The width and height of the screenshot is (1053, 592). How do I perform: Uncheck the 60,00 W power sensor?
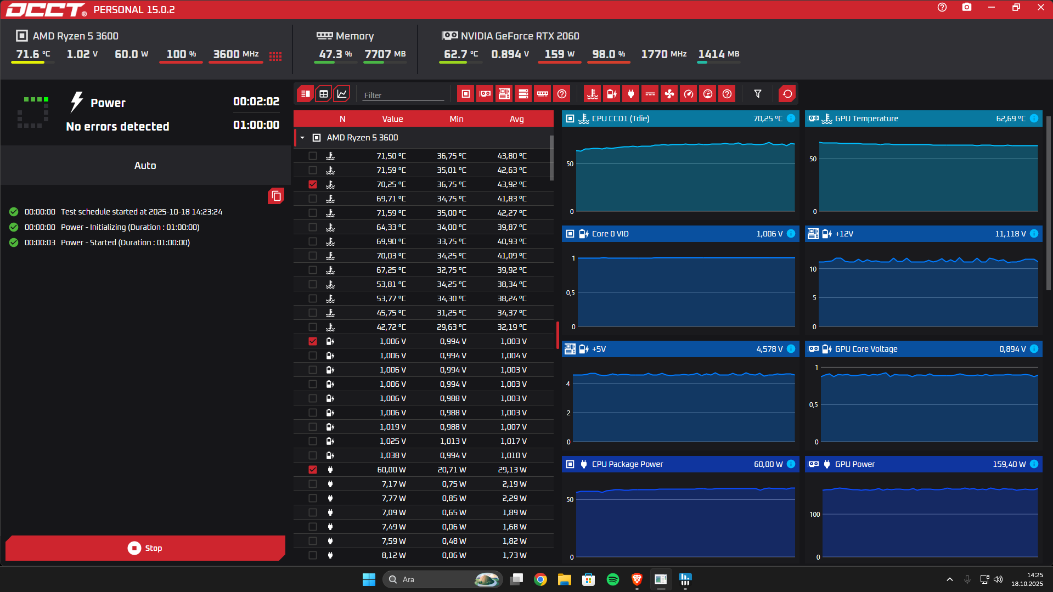point(313,470)
